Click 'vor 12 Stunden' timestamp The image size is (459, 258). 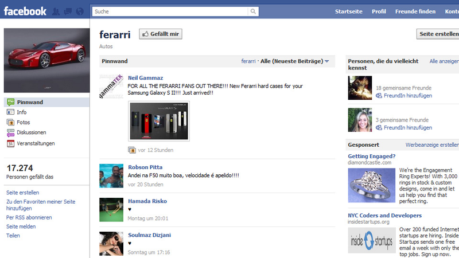(x=155, y=150)
